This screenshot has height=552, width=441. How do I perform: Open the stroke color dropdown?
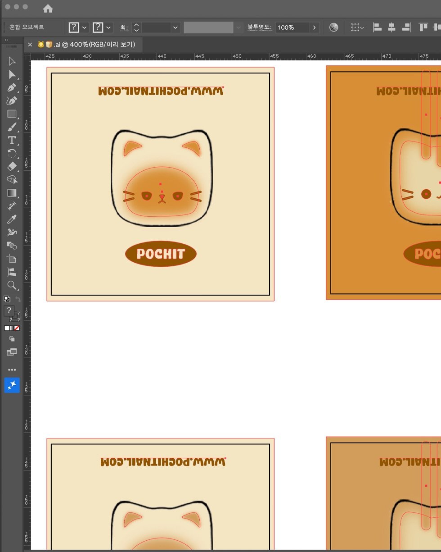[108, 27]
